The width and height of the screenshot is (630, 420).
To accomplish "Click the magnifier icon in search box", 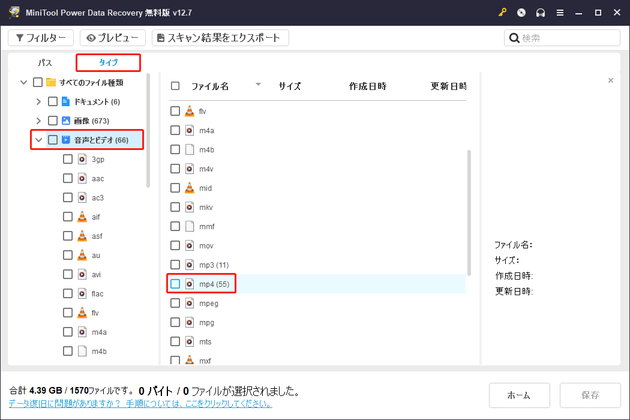I will pyautogui.click(x=514, y=37).
